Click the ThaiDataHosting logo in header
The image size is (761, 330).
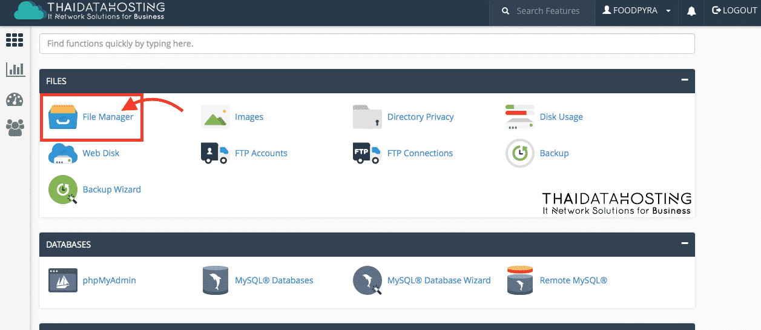[x=89, y=10]
